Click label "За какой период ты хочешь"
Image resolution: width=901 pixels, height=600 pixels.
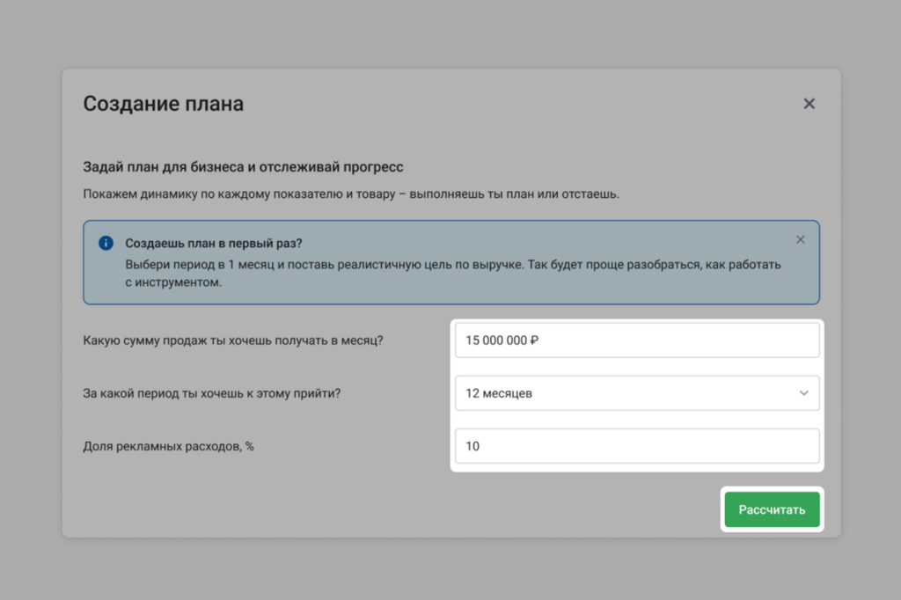click(211, 393)
